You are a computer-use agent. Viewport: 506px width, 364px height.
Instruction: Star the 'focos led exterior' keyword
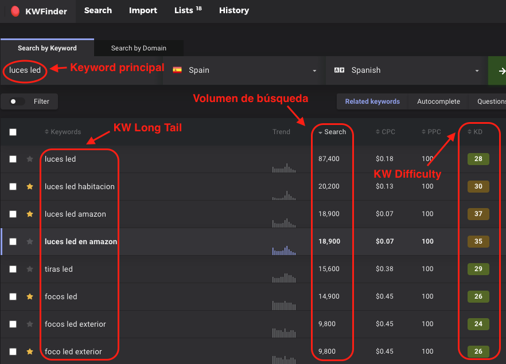tap(30, 324)
